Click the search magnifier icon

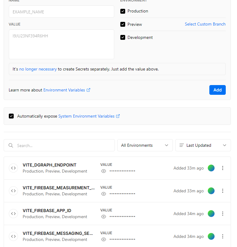coord(11,146)
